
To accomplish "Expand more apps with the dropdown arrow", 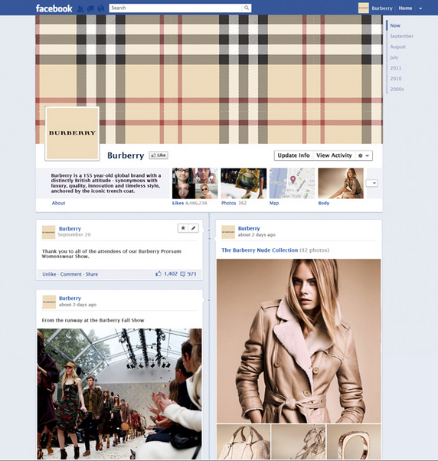I will [x=372, y=183].
